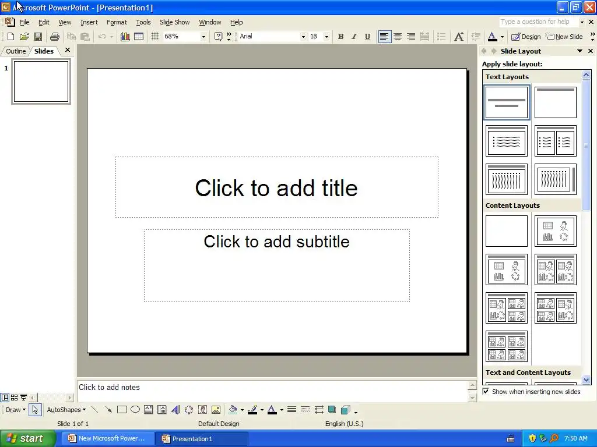Image resolution: width=597 pixels, height=447 pixels.
Task: Show or hide the grid
Action: coord(155,37)
